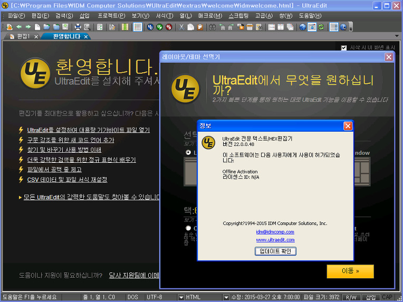Launch UltraSentry with the red US icon
The width and height of the screenshot is (403, 302).
(169, 27)
